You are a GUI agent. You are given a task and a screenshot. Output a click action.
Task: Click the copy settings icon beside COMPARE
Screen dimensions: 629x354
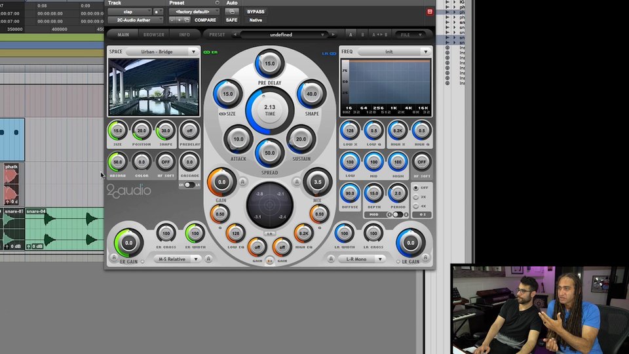tap(187, 20)
